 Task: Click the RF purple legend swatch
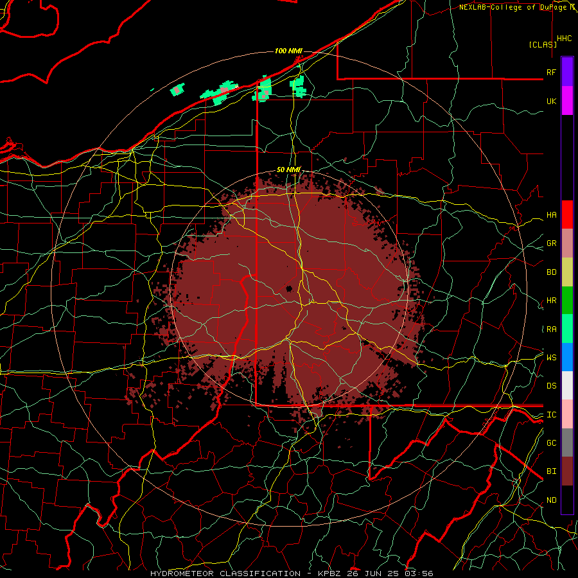(x=567, y=72)
